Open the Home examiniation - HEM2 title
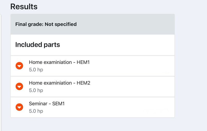The image size is (207, 131). click(x=59, y=83)
